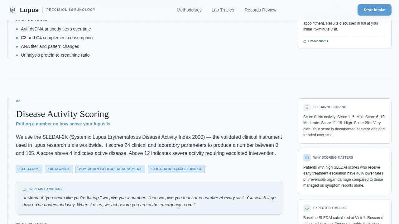Image resolution: width=399 pixels, height=224 pixels.
Task: Click the speech bubble icon by In Plain Language
Action: 25,189
